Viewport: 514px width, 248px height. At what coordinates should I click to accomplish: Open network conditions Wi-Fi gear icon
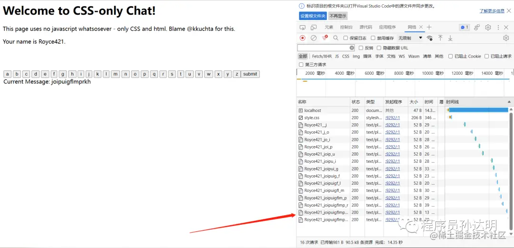[x=429, y=38]
